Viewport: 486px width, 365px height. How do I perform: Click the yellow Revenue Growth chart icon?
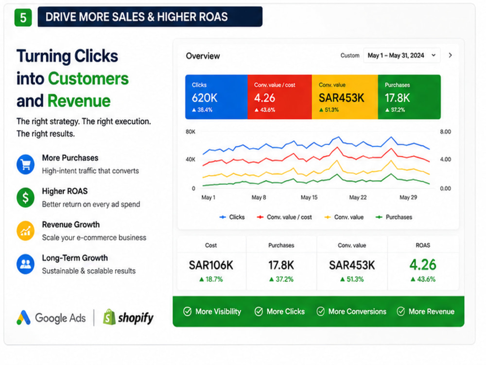pos(25,231)
